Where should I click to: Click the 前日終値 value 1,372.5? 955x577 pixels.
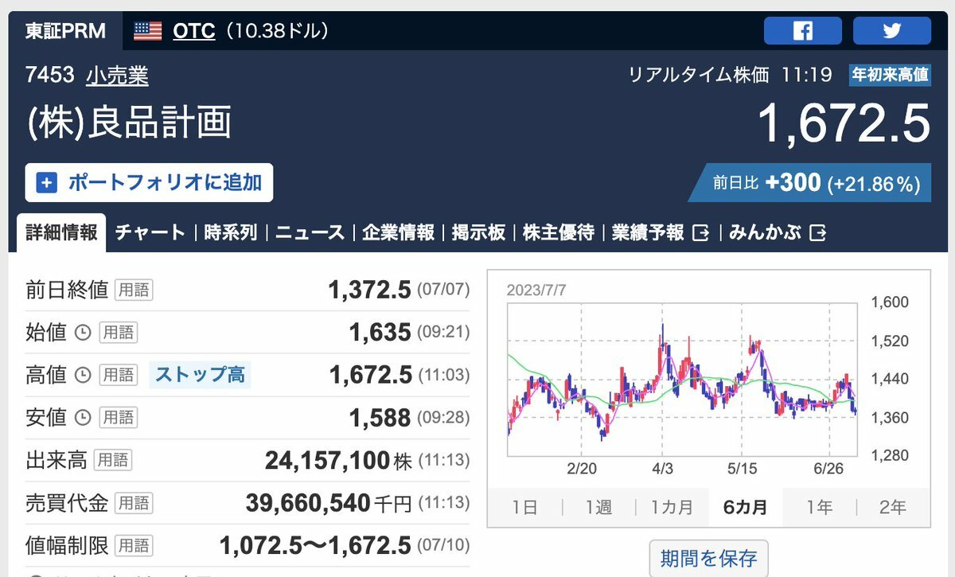(369, 290)
